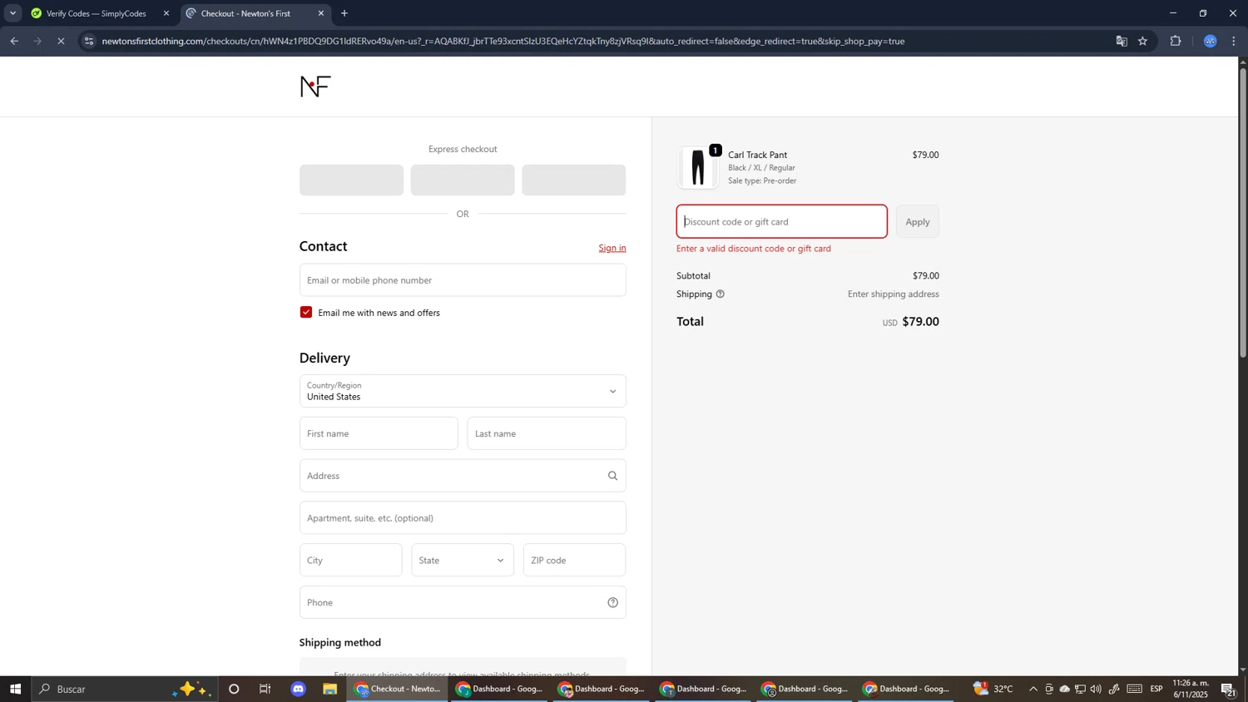Open OneDrive cloud icon in tray
The width and height of the screenshot is (1248, 702).
tap(1065, 690)
